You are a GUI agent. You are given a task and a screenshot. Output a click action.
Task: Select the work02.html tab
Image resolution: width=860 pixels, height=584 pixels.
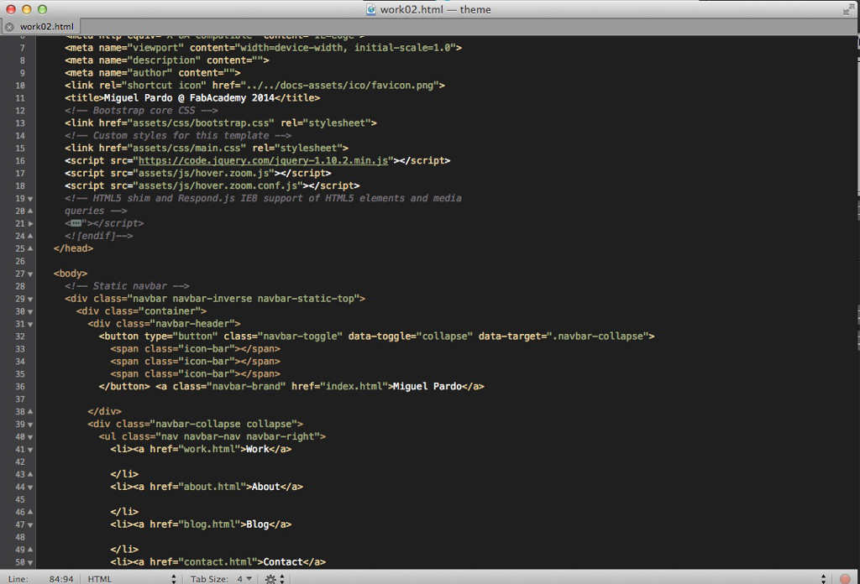47,26
